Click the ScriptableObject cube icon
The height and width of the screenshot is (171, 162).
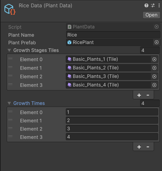click(10, 9)
